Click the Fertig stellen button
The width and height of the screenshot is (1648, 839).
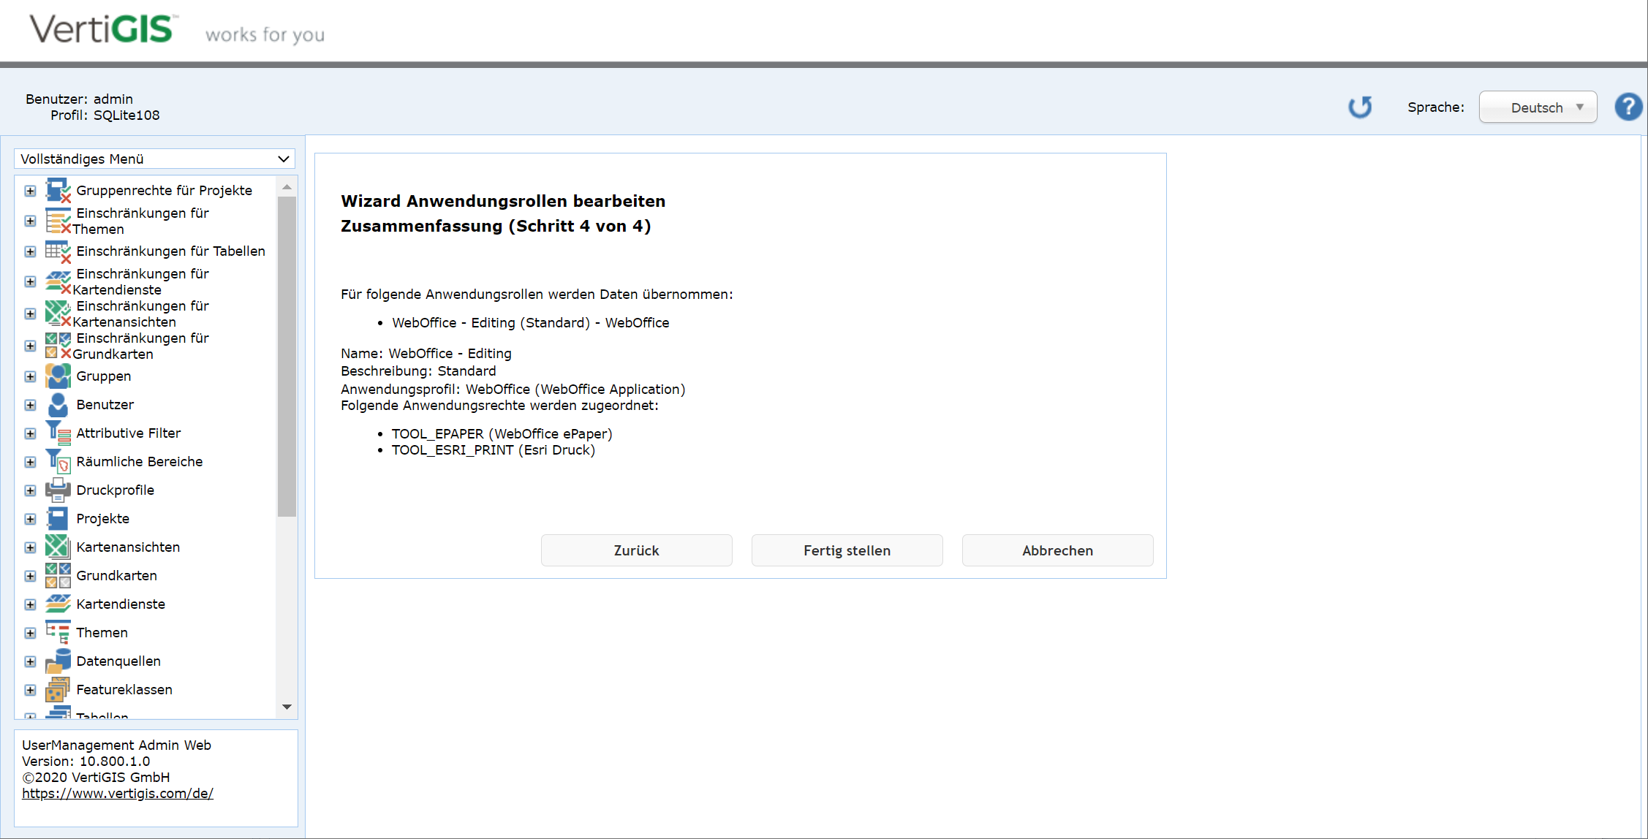click(x=847, y=550)
